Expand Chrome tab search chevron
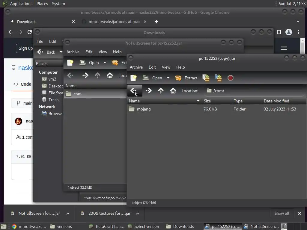 click(x=298, y=22)
